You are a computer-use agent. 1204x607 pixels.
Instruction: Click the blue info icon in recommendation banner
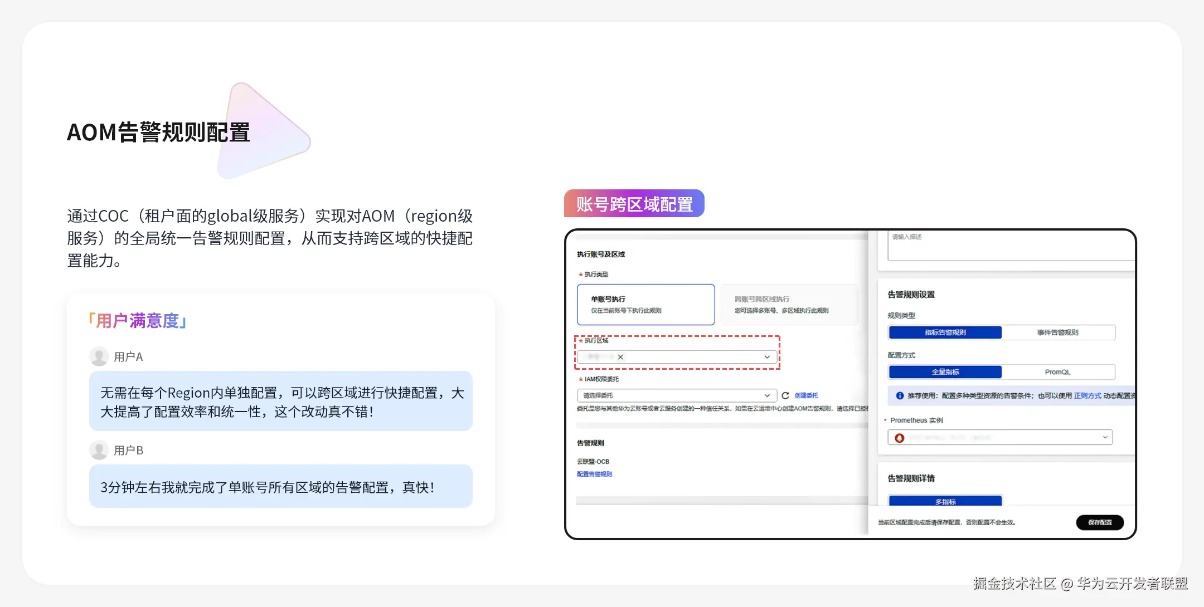[899, 395]
